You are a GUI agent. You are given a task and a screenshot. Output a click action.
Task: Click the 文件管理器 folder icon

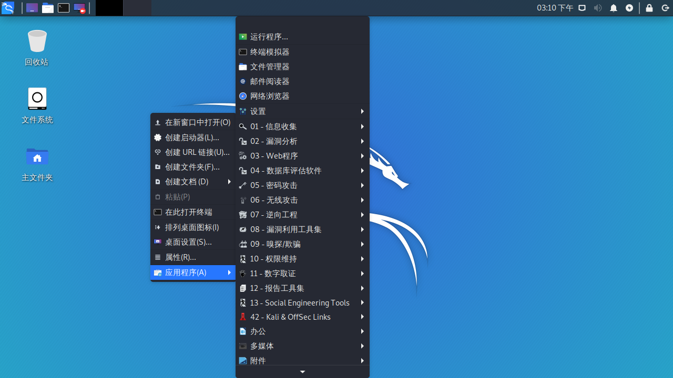(242, 67)
